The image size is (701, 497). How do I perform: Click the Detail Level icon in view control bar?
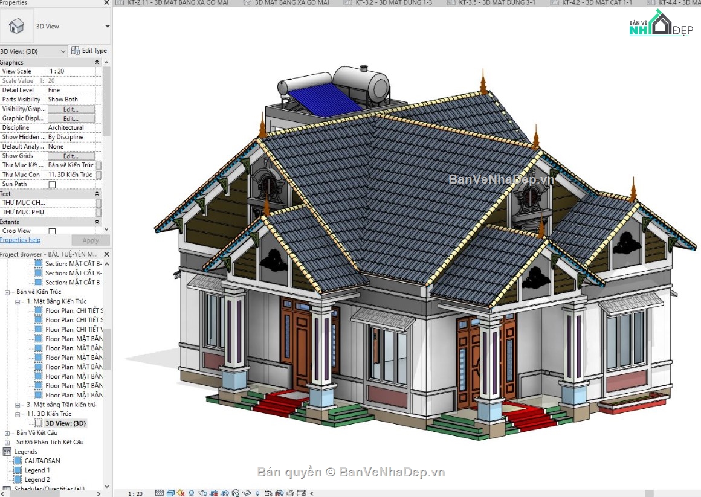tap(160, 493)
